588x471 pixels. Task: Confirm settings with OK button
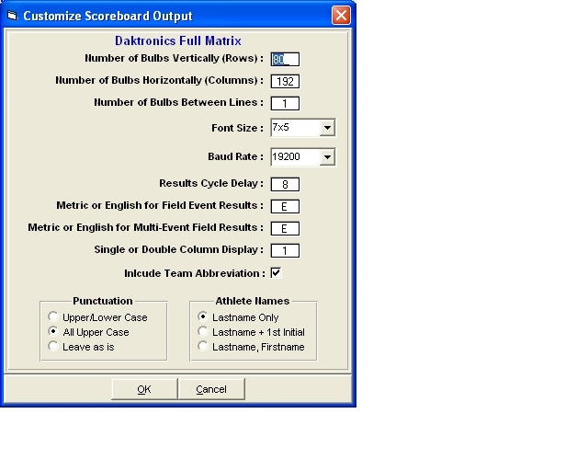pyautogui.click(x=144, y=389)
